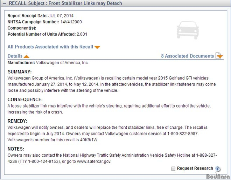
Task: Click the www.safercar.gov web address
Action: [x=94, y=162]
